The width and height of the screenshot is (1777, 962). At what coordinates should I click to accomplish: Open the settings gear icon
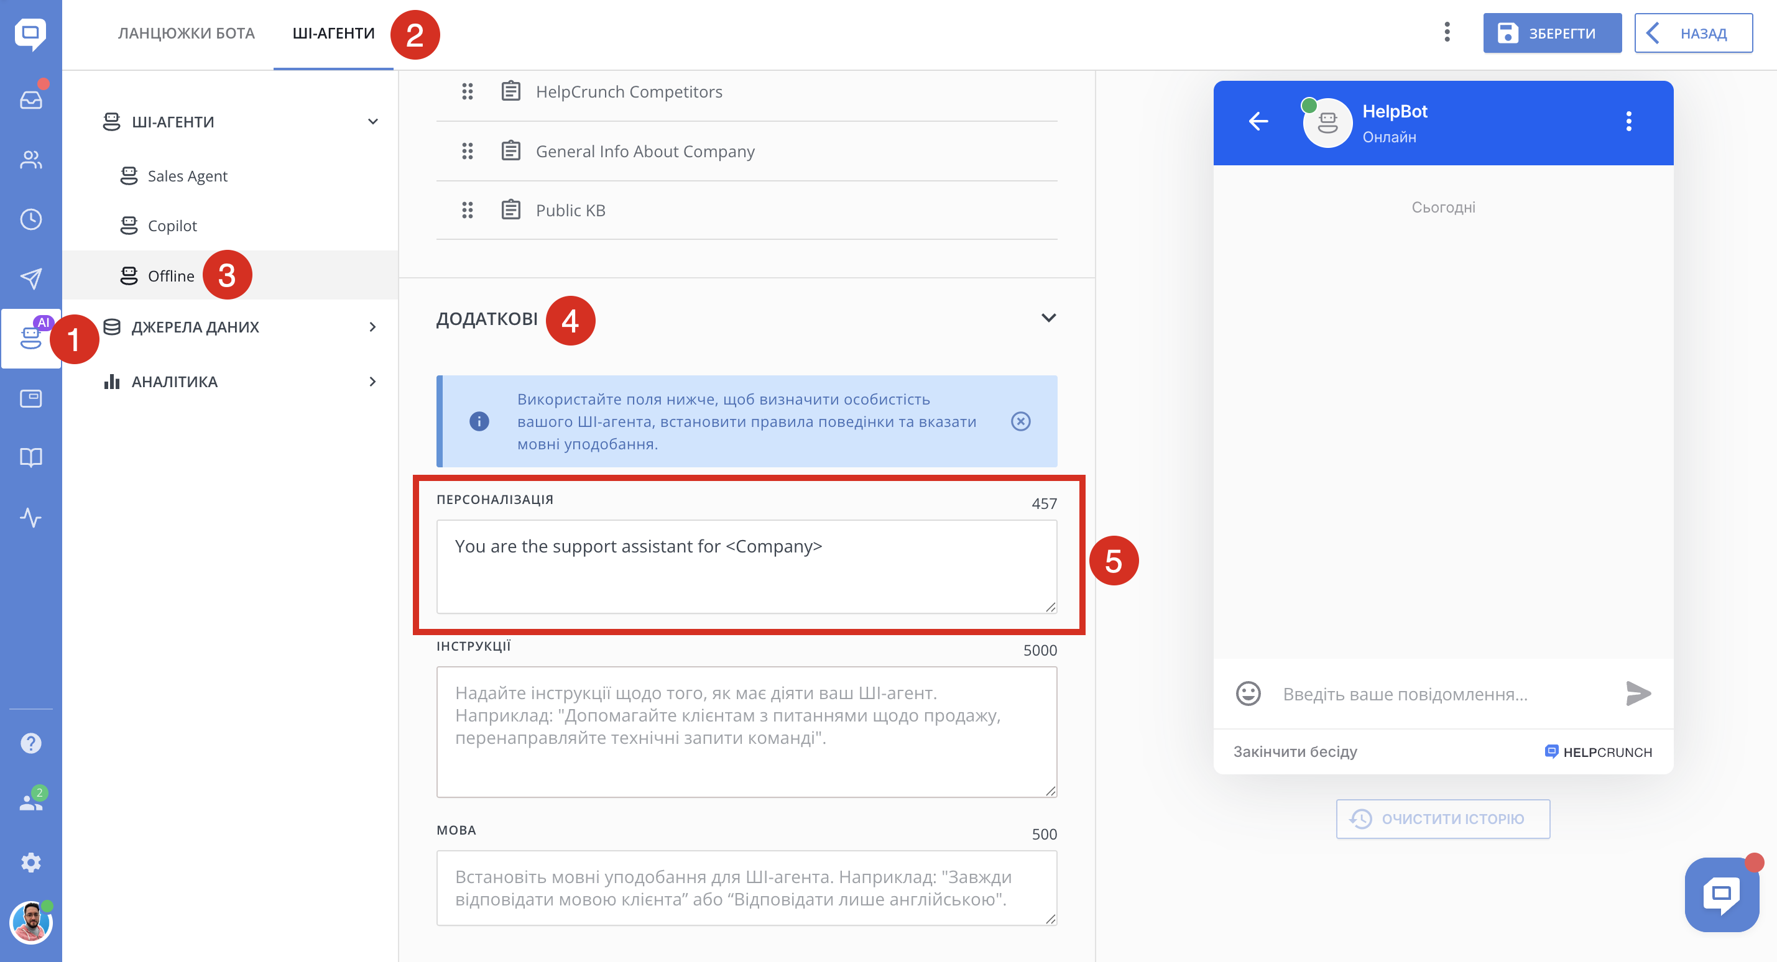31,862
